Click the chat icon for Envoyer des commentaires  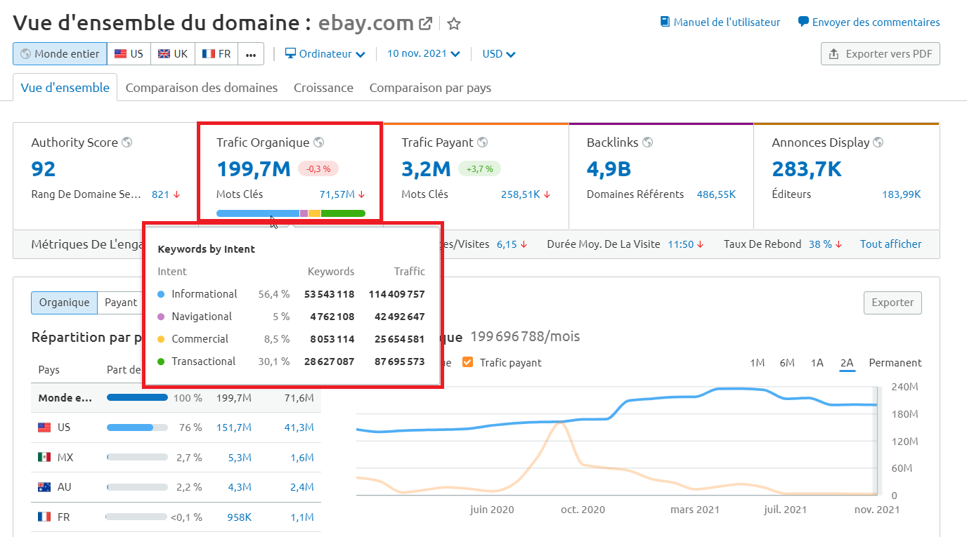tap(802, 22)
